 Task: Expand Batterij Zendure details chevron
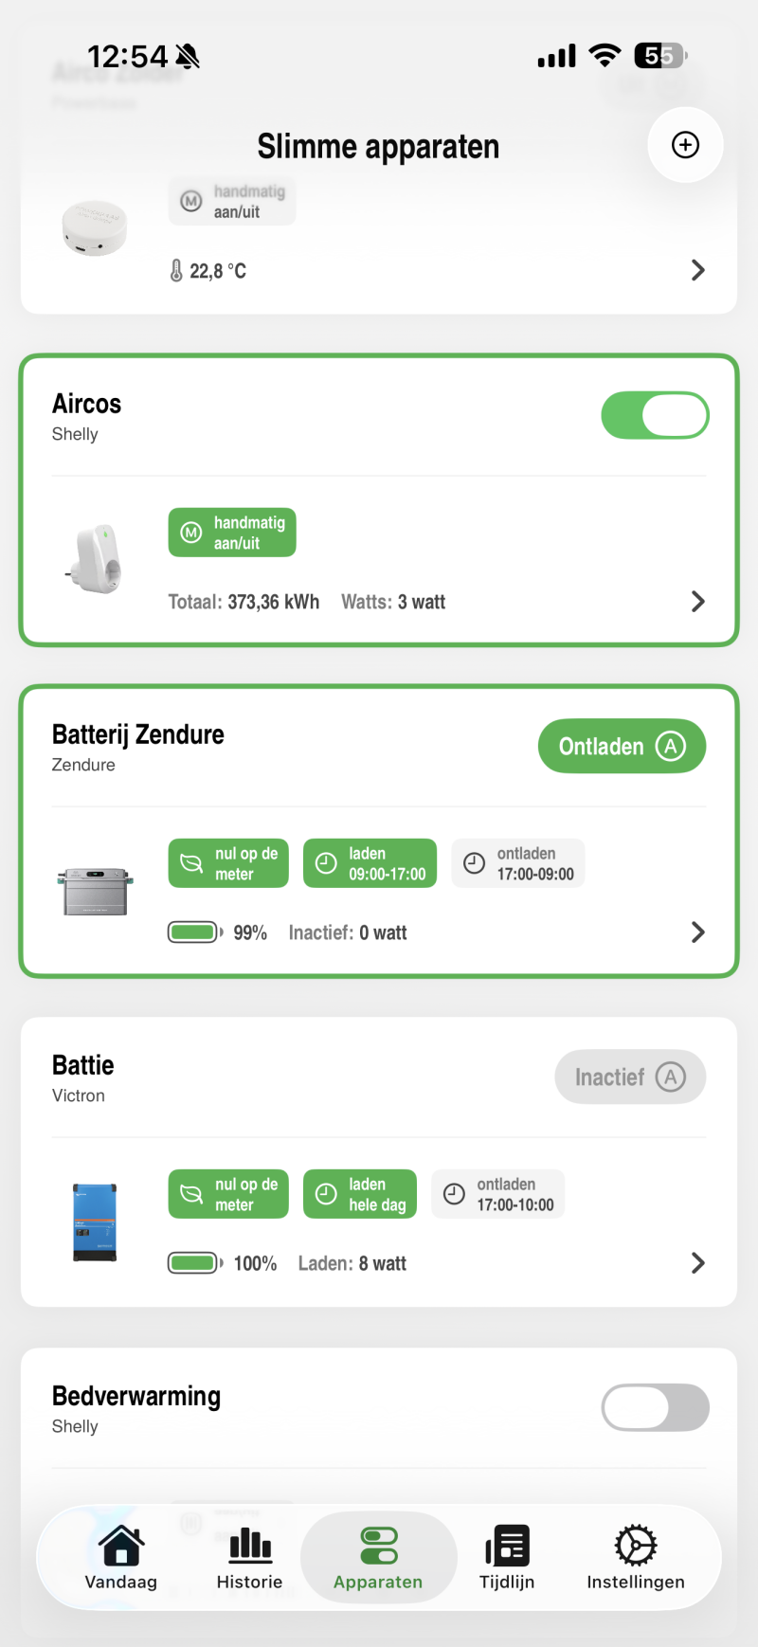click(x=698, y=932)
